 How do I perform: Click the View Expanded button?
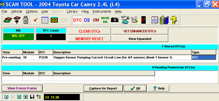point(140,39)
